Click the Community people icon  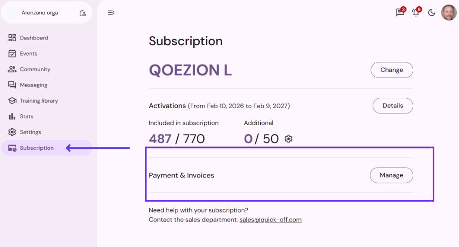[12, 69]
